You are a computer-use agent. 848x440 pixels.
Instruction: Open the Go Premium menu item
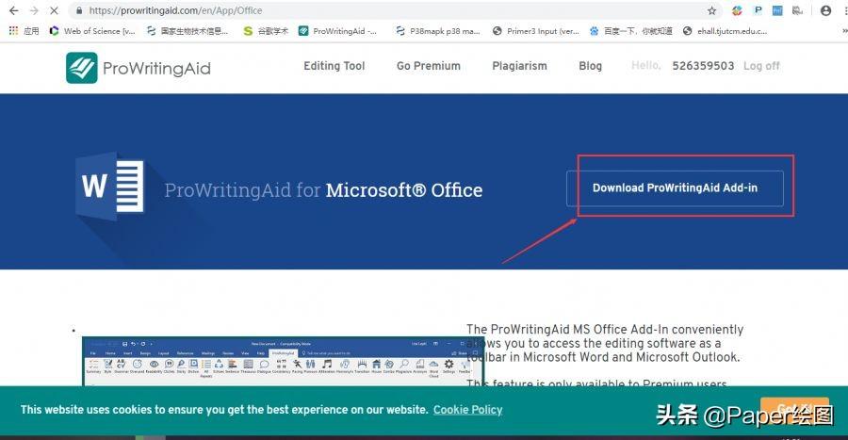(429, 66)
